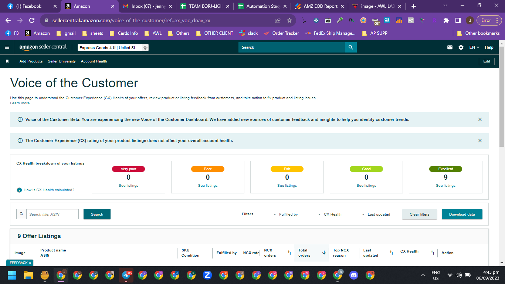Open the Cards Info bookmark folder
The image size is (505, 284).
pyautogui.click(x=124, y=33)
